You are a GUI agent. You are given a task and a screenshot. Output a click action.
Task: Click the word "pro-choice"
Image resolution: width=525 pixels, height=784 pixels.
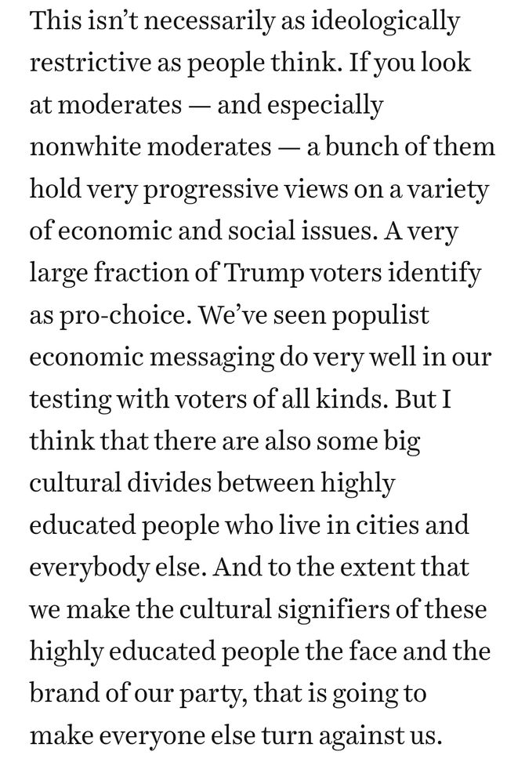coord(125,317)
